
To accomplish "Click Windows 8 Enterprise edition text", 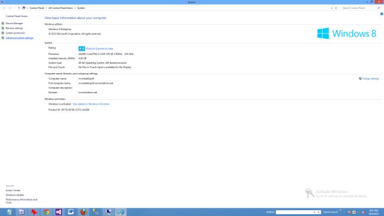I will coord(60,29).
